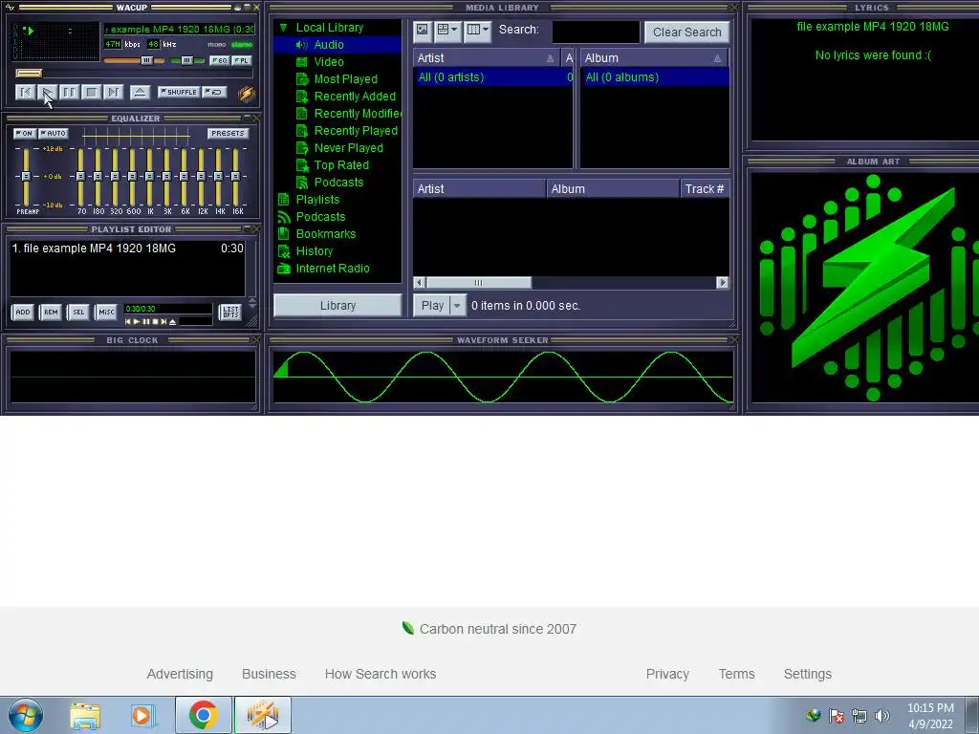
Task: Click the volume slider in WACUP
Action: coord(134,60)
